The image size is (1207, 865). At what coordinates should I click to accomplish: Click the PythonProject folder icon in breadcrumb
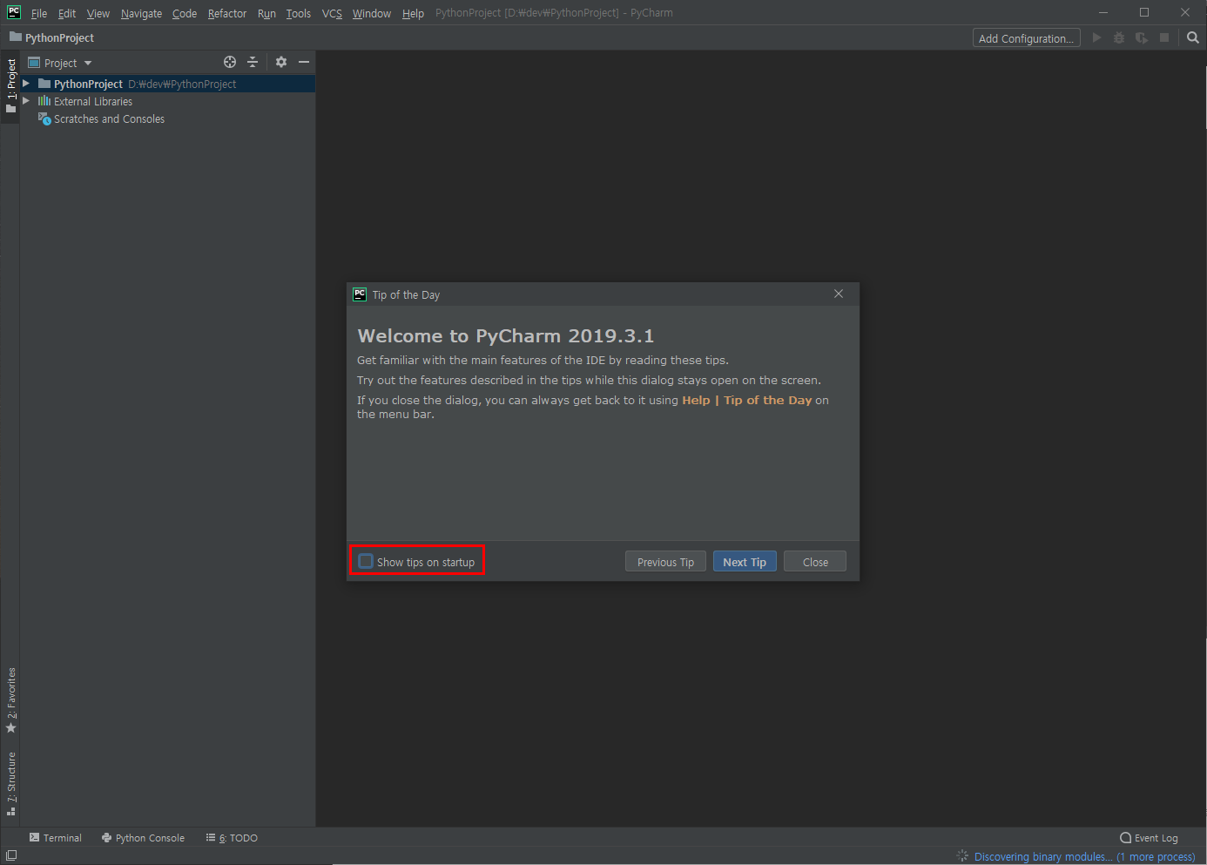(16, 37)
